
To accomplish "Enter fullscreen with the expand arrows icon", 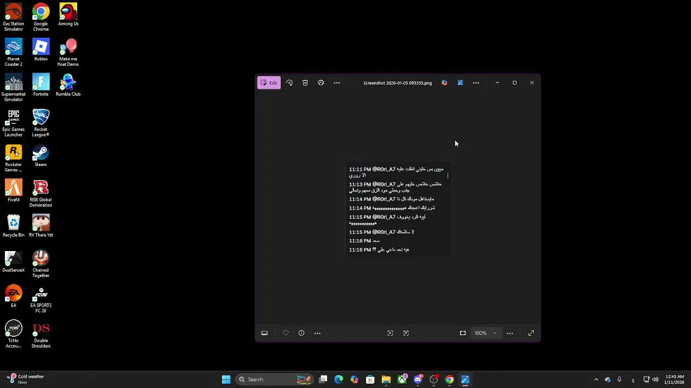I will [x=531, y=333].
